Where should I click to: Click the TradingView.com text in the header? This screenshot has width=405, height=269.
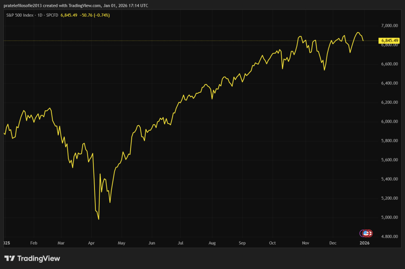(x=85, y=6)
